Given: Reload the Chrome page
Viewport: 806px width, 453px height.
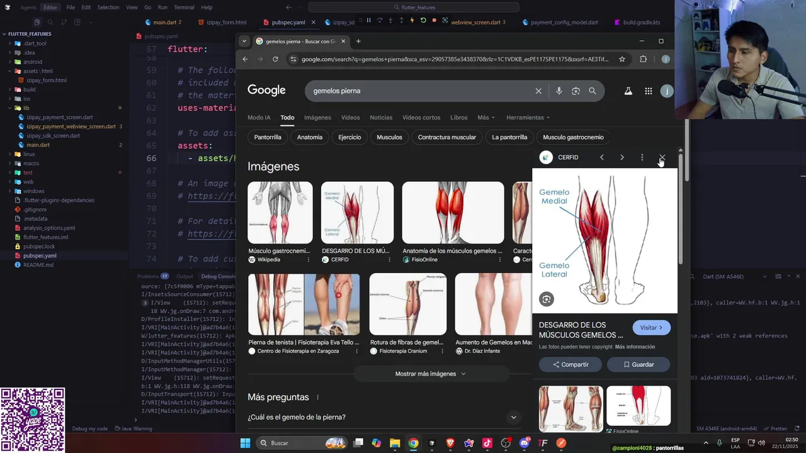Looking at the screenshot, I should (x=275, y=59).
